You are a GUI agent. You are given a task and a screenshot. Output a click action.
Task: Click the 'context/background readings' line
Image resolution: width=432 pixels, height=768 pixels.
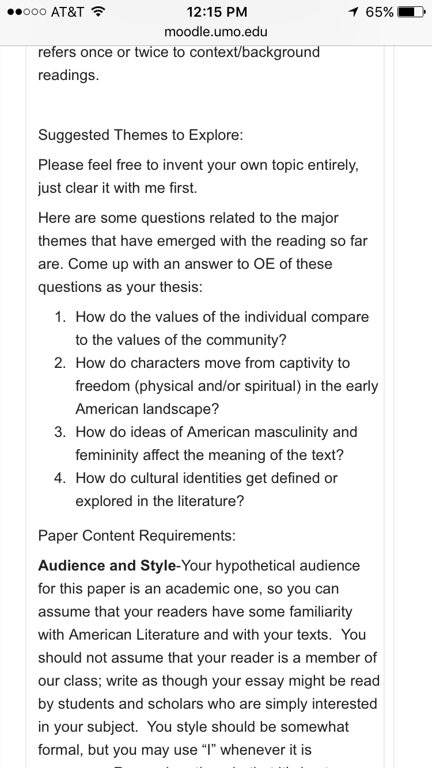click(x=179, y=63)
